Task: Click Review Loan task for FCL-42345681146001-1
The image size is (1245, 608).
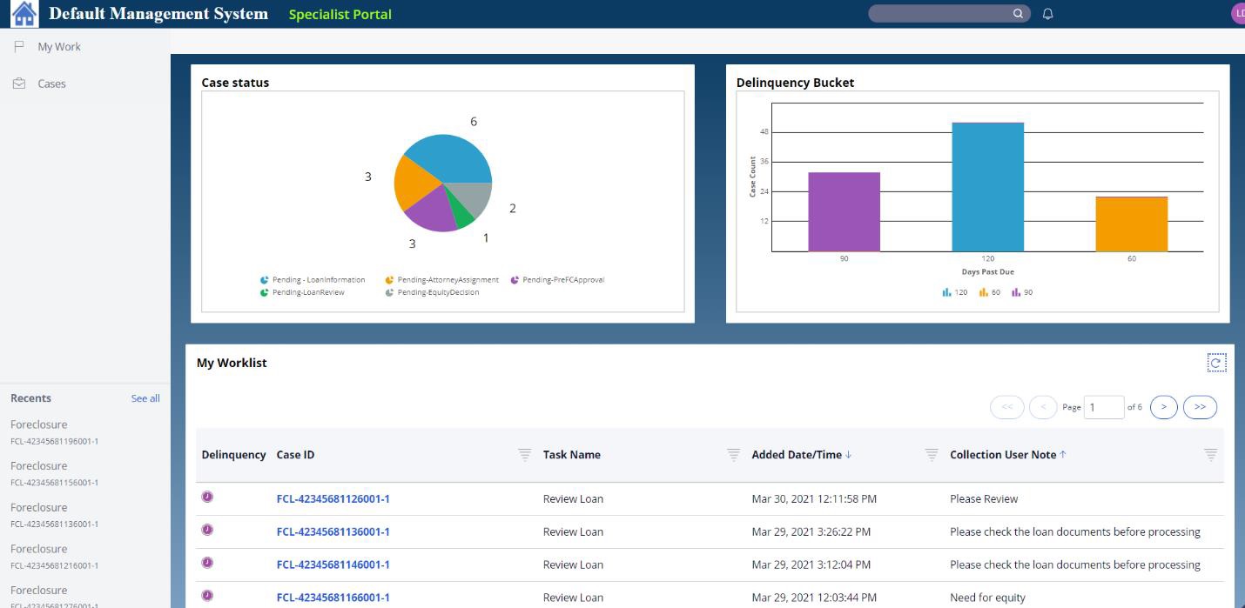Action: (x=573, y=565)
